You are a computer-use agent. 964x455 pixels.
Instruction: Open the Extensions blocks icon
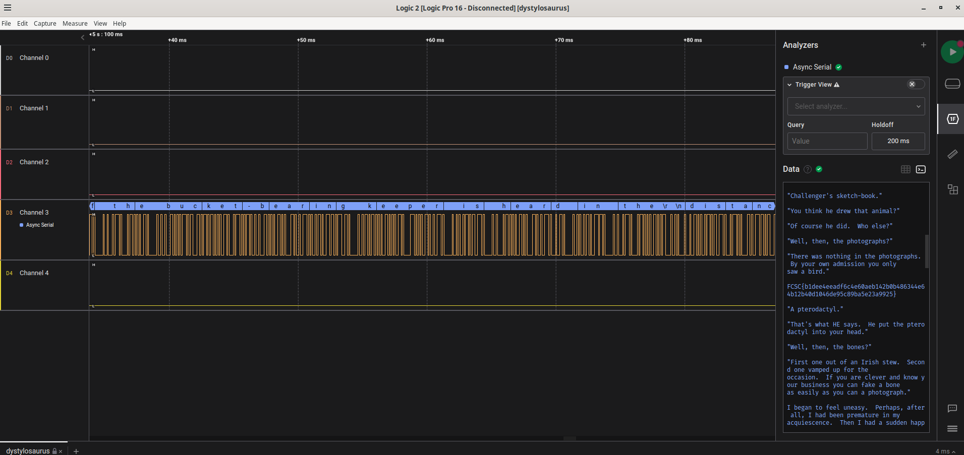pos(952,189)
